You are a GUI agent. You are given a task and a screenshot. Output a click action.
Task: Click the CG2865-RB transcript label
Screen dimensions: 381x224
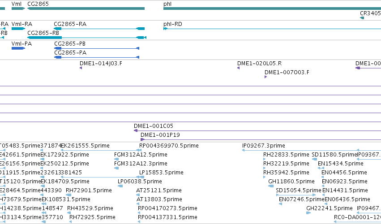[x=43, y=33]
